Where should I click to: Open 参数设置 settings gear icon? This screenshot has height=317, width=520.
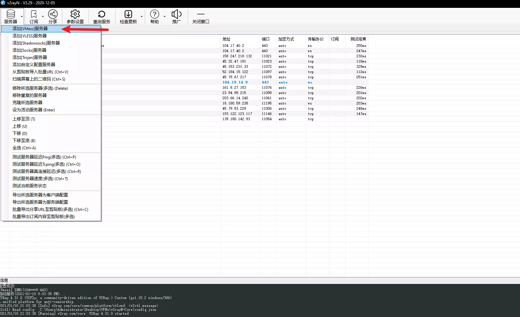click(x=75, y=16)
